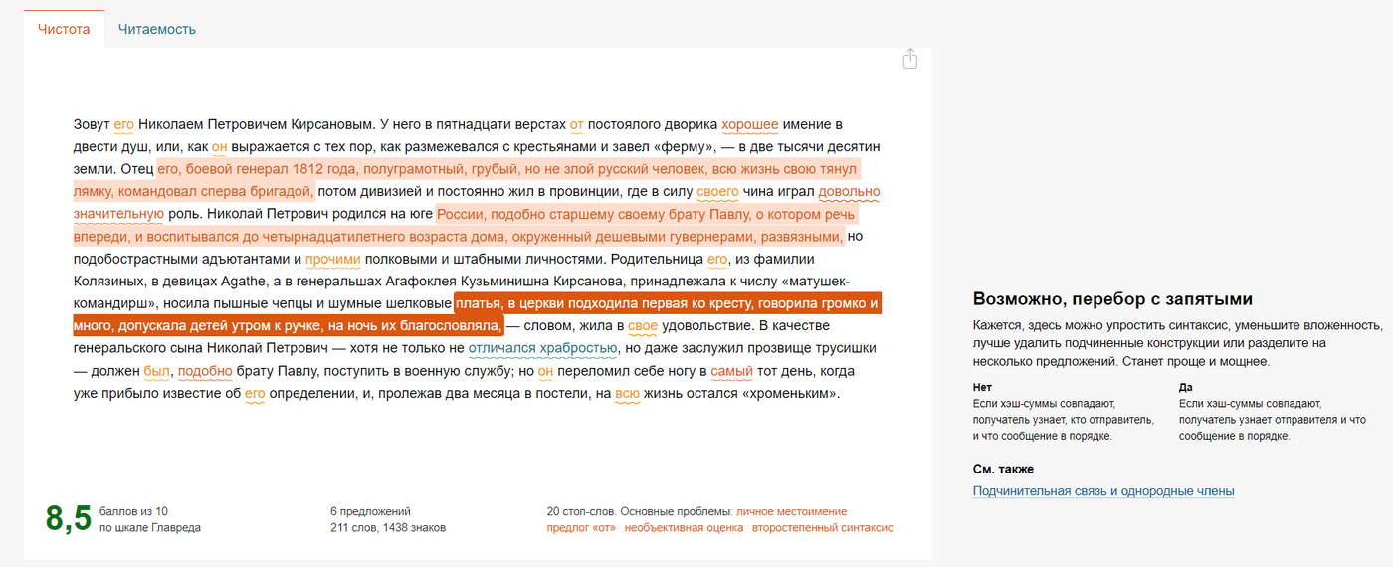Switch to the Читаемость tab
Image resolution: width=1393 pixels, height=567 pixels.
click(157, 29)
